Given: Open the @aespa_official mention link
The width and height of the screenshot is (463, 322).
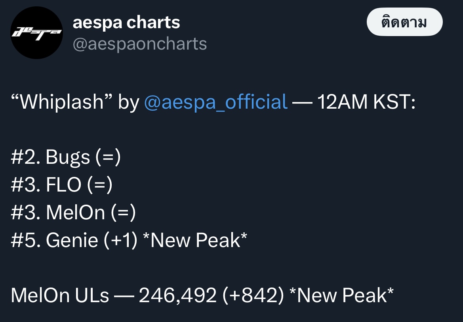Looking at the screenshot, I should coord(215,102).
